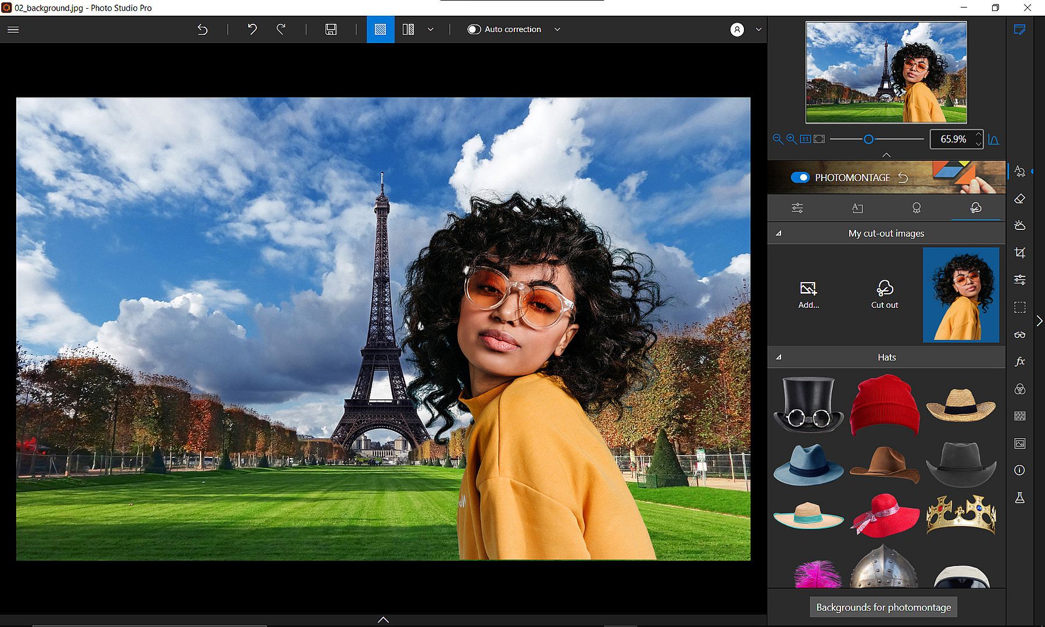This screenshot has width=1045, height=627.
Task: Open the hamburger main menu
Action: (x=13, y=30)
